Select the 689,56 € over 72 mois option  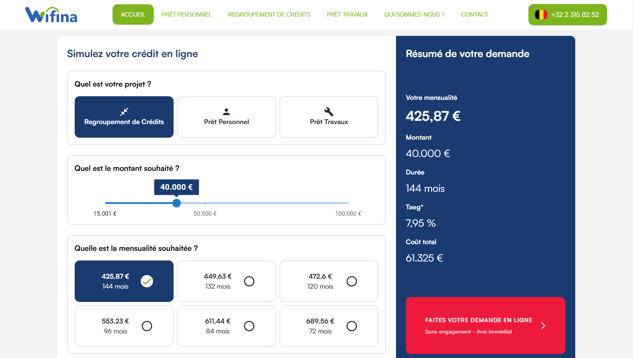click(329, 326)
